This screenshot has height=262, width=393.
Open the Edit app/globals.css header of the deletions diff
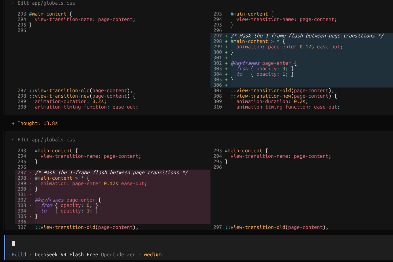tap(43, 140)
